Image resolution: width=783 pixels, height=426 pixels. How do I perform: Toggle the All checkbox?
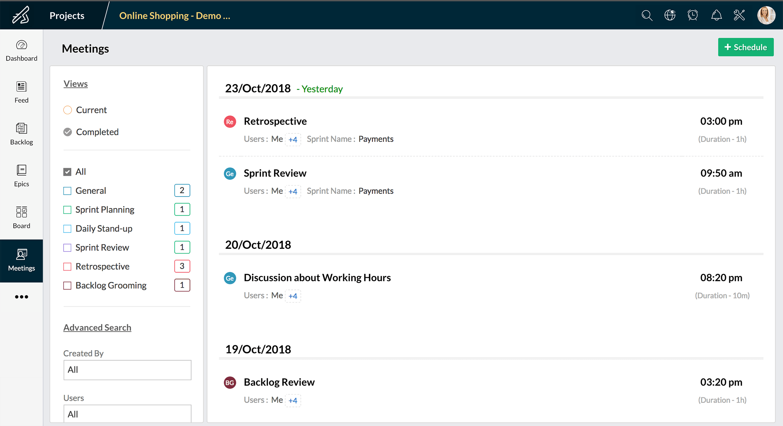[x=67, y=172]
